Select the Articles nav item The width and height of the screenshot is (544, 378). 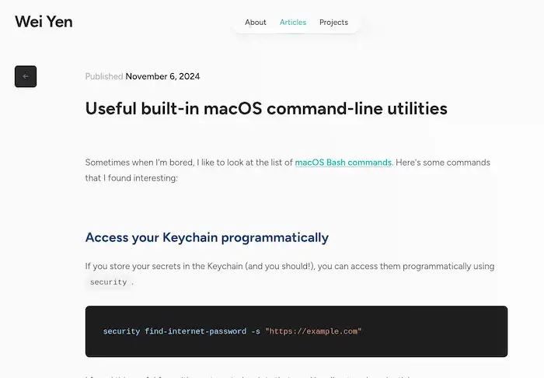(x=293, y=23)
